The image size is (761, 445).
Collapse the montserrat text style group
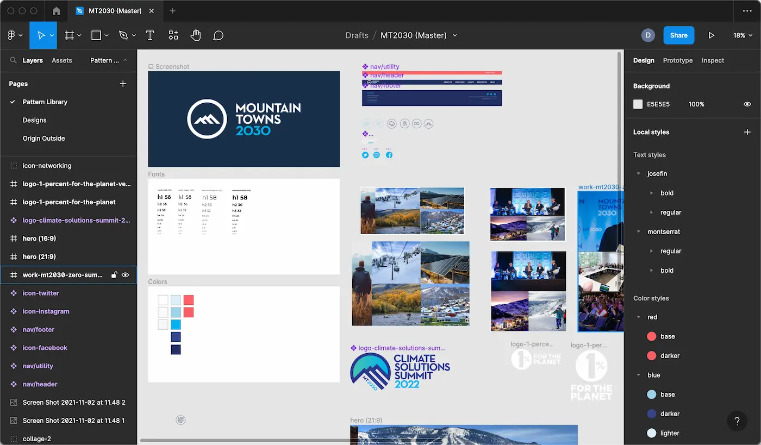coord(639,231)
